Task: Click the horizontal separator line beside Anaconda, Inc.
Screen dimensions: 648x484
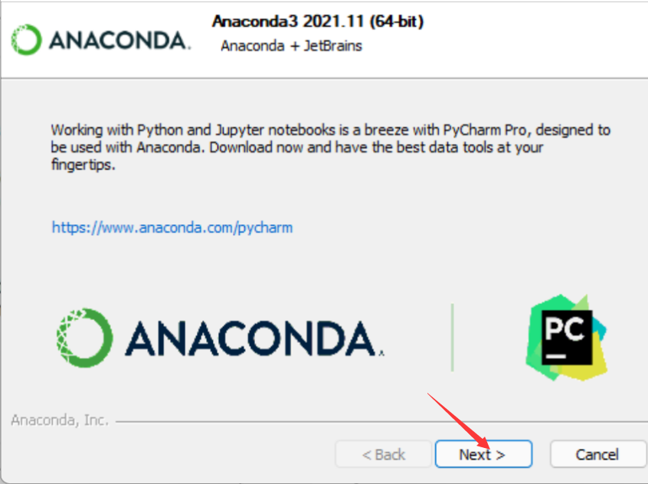Action: coord(381,422)
